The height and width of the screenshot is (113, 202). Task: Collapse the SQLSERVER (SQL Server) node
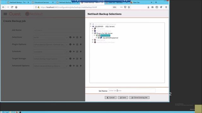point(91,26)
